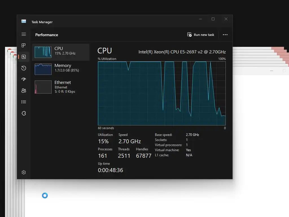Select the Memory performance item

click(x=61, y=69)
